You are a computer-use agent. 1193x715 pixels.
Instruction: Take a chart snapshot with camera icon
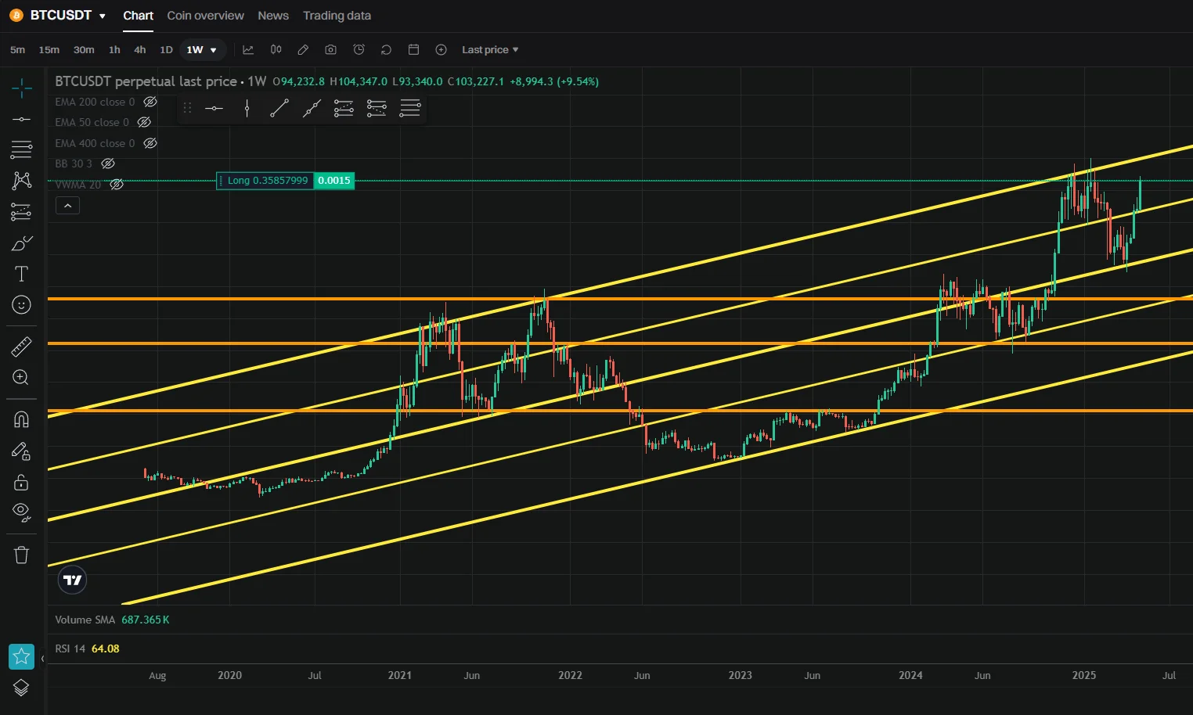click(330, 49)
